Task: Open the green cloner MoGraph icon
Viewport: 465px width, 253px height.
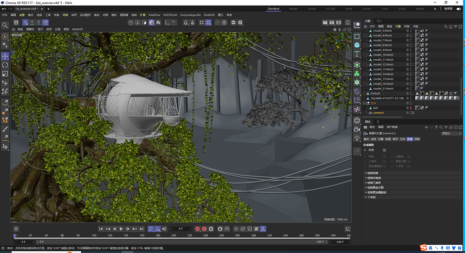Action: pyautogui.click(x=357, y=74)
